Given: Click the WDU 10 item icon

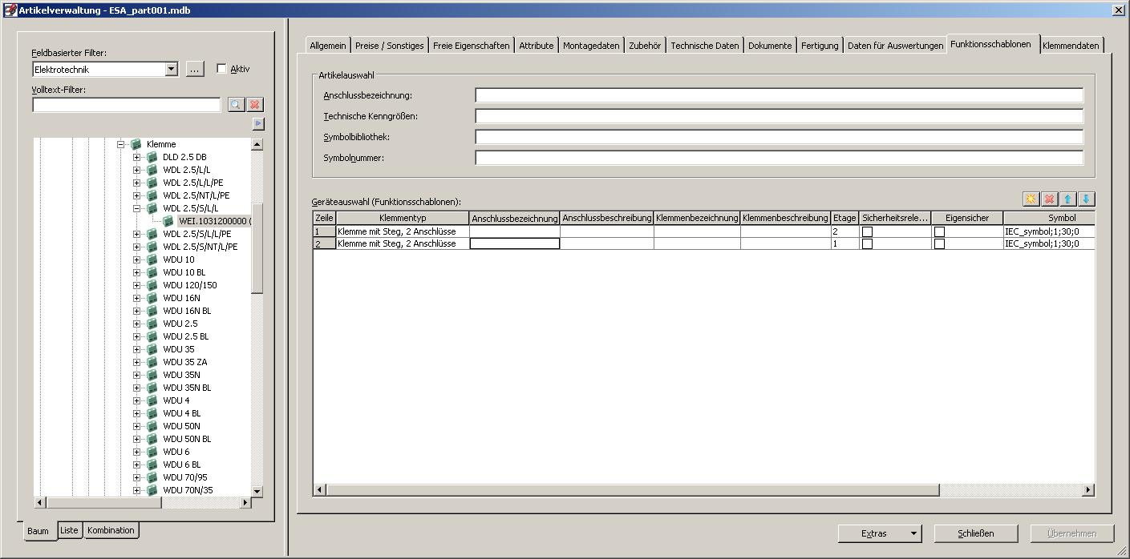Looking at the screenshot, I should point(152,259).
